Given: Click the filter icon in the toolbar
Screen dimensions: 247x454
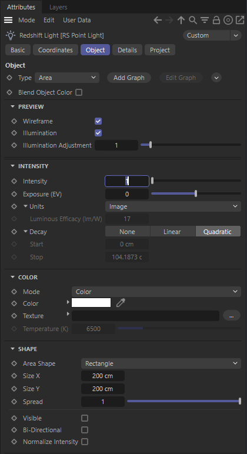Looking at the screenshot, I should (x=205, y=20).
